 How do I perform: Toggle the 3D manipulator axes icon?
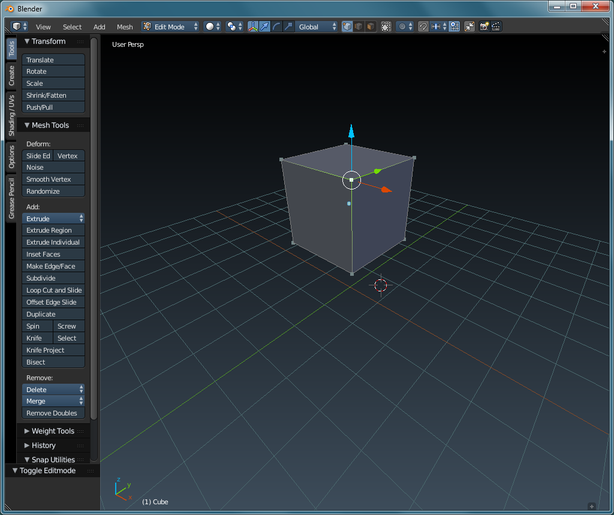[x=252, y=26]
